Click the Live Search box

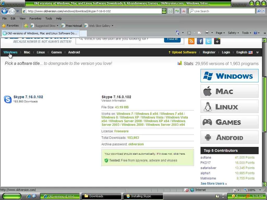click(x=222, y=11)
